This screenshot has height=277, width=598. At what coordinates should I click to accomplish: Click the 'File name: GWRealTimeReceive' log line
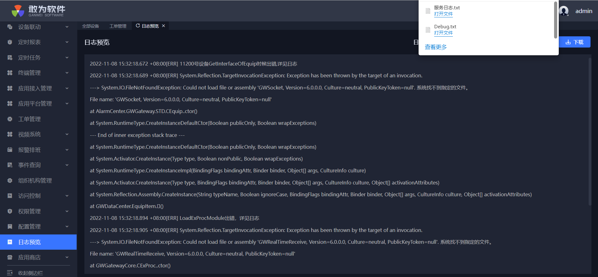pos(192,254)
